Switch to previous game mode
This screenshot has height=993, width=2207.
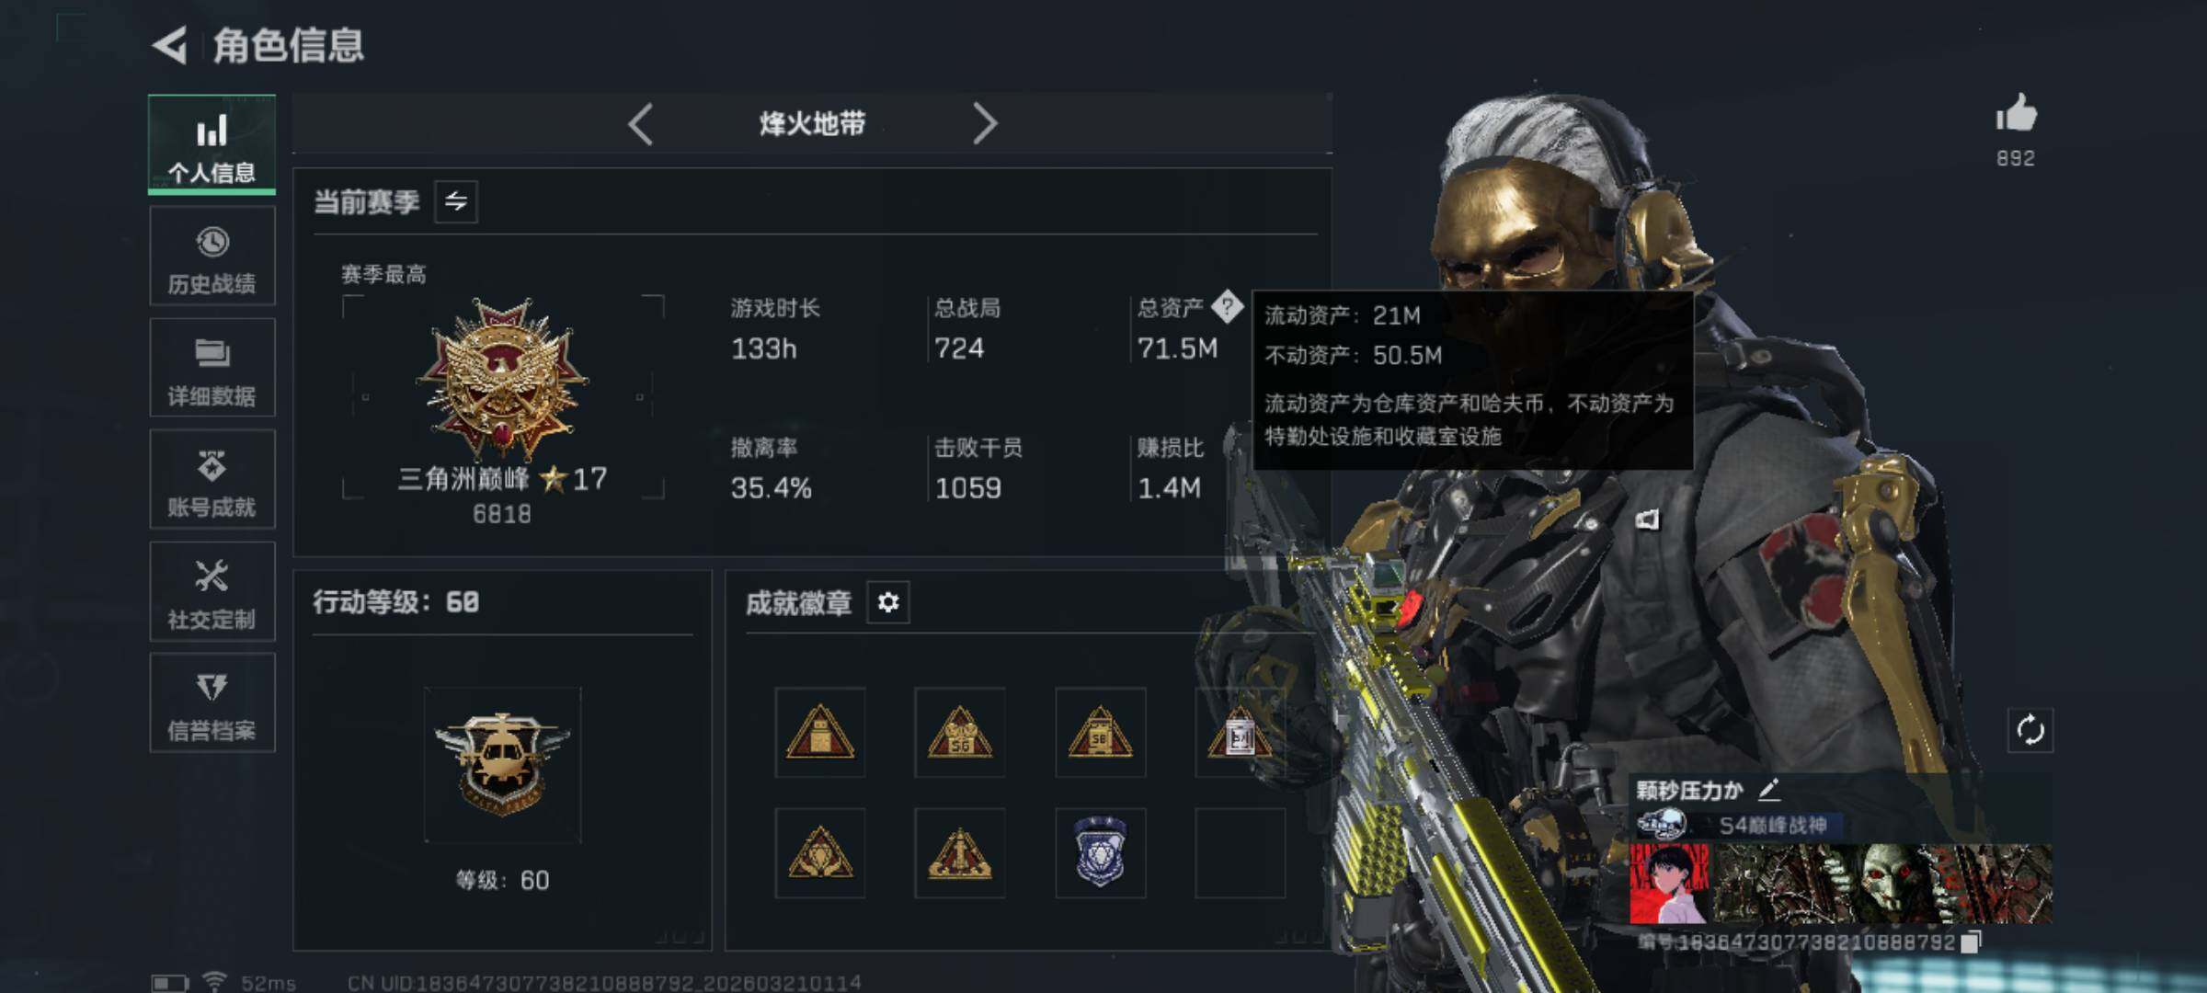click(641, 123)
